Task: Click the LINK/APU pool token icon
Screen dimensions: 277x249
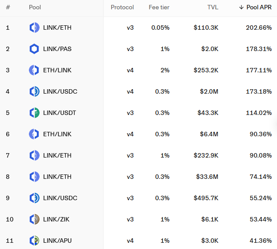Action: pyautogui.click(x=34, y=241)
